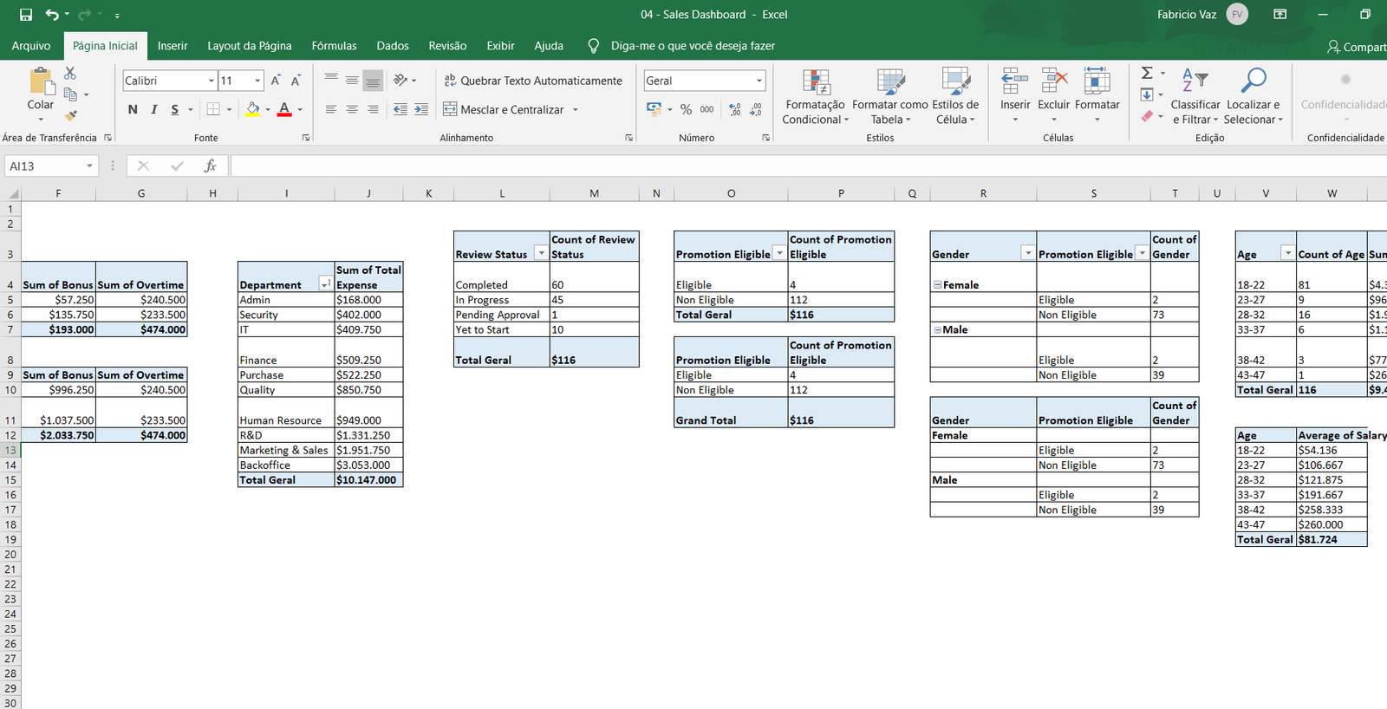Open the Calibri font name dropdown
Image resolution: width=1387 pixels, height=709 pixels.
[x=211, y=81]
